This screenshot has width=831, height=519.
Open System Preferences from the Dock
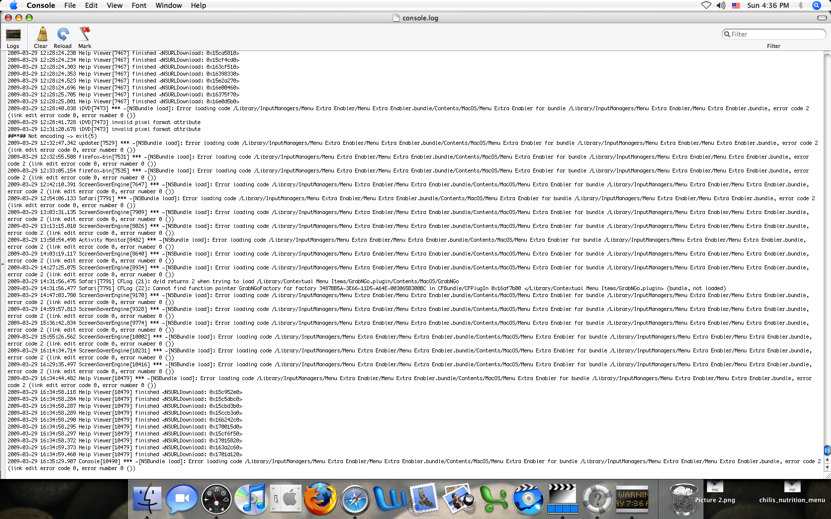[286, 498]
